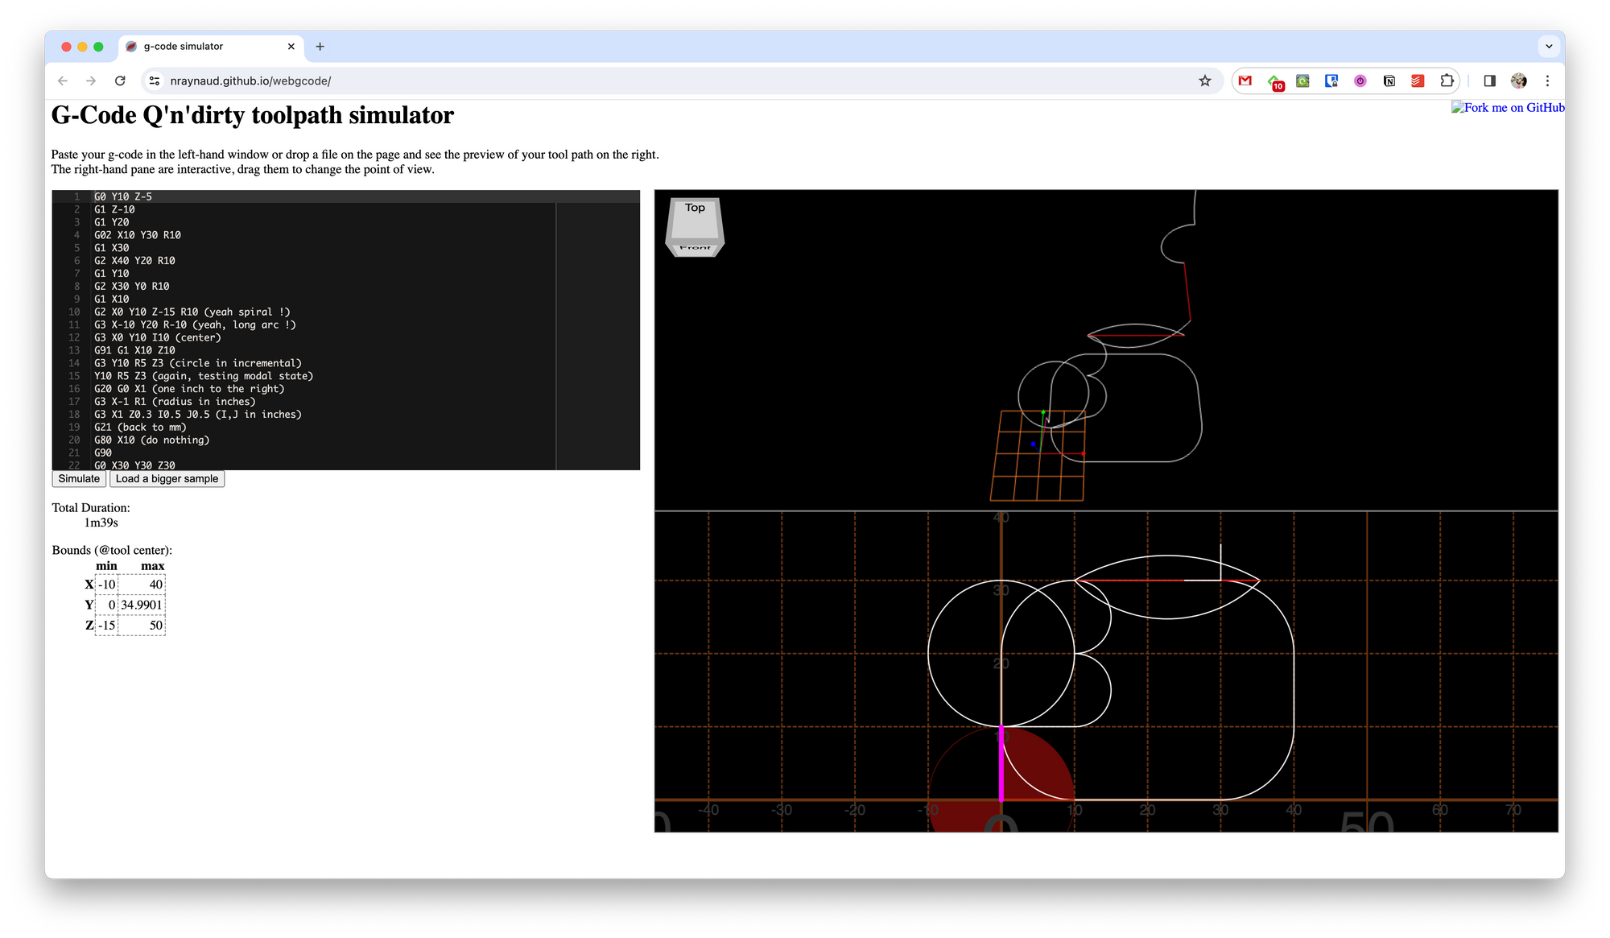1610x938 pixels.
Task: Click Load a bigger sample button
Action: [167, 478]
